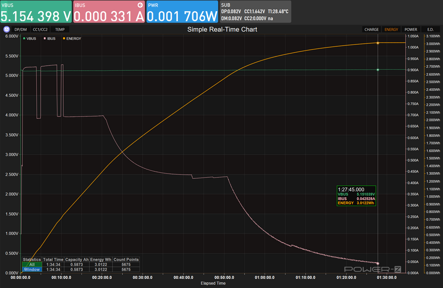Image resolution: width=443 pixels, height=288 pixels.
Task: Toggle the IBUS legend series
Action: click(x=50, y=39)
